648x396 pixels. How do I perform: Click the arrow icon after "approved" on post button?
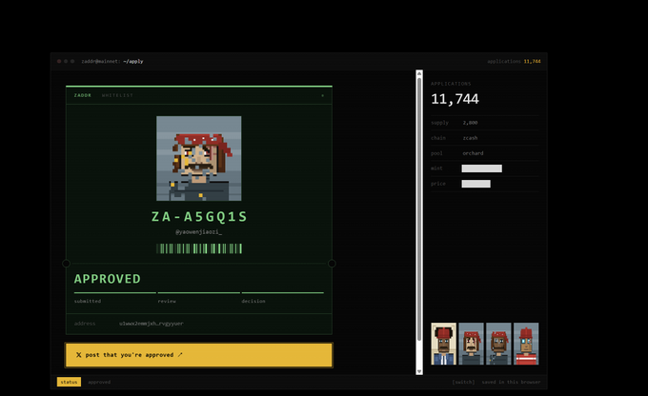(180, 354)
